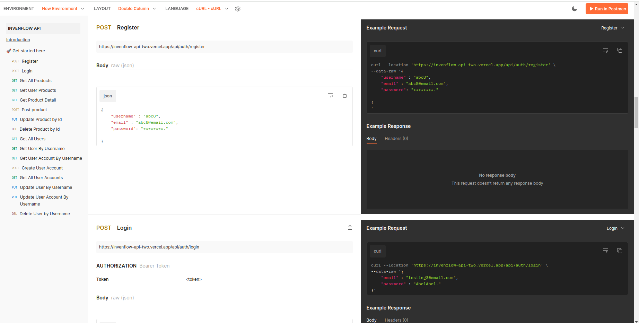Screen dimensions: 639x323
Task: Switch to dark mode with the moon icon
Action: pos(574,9)
